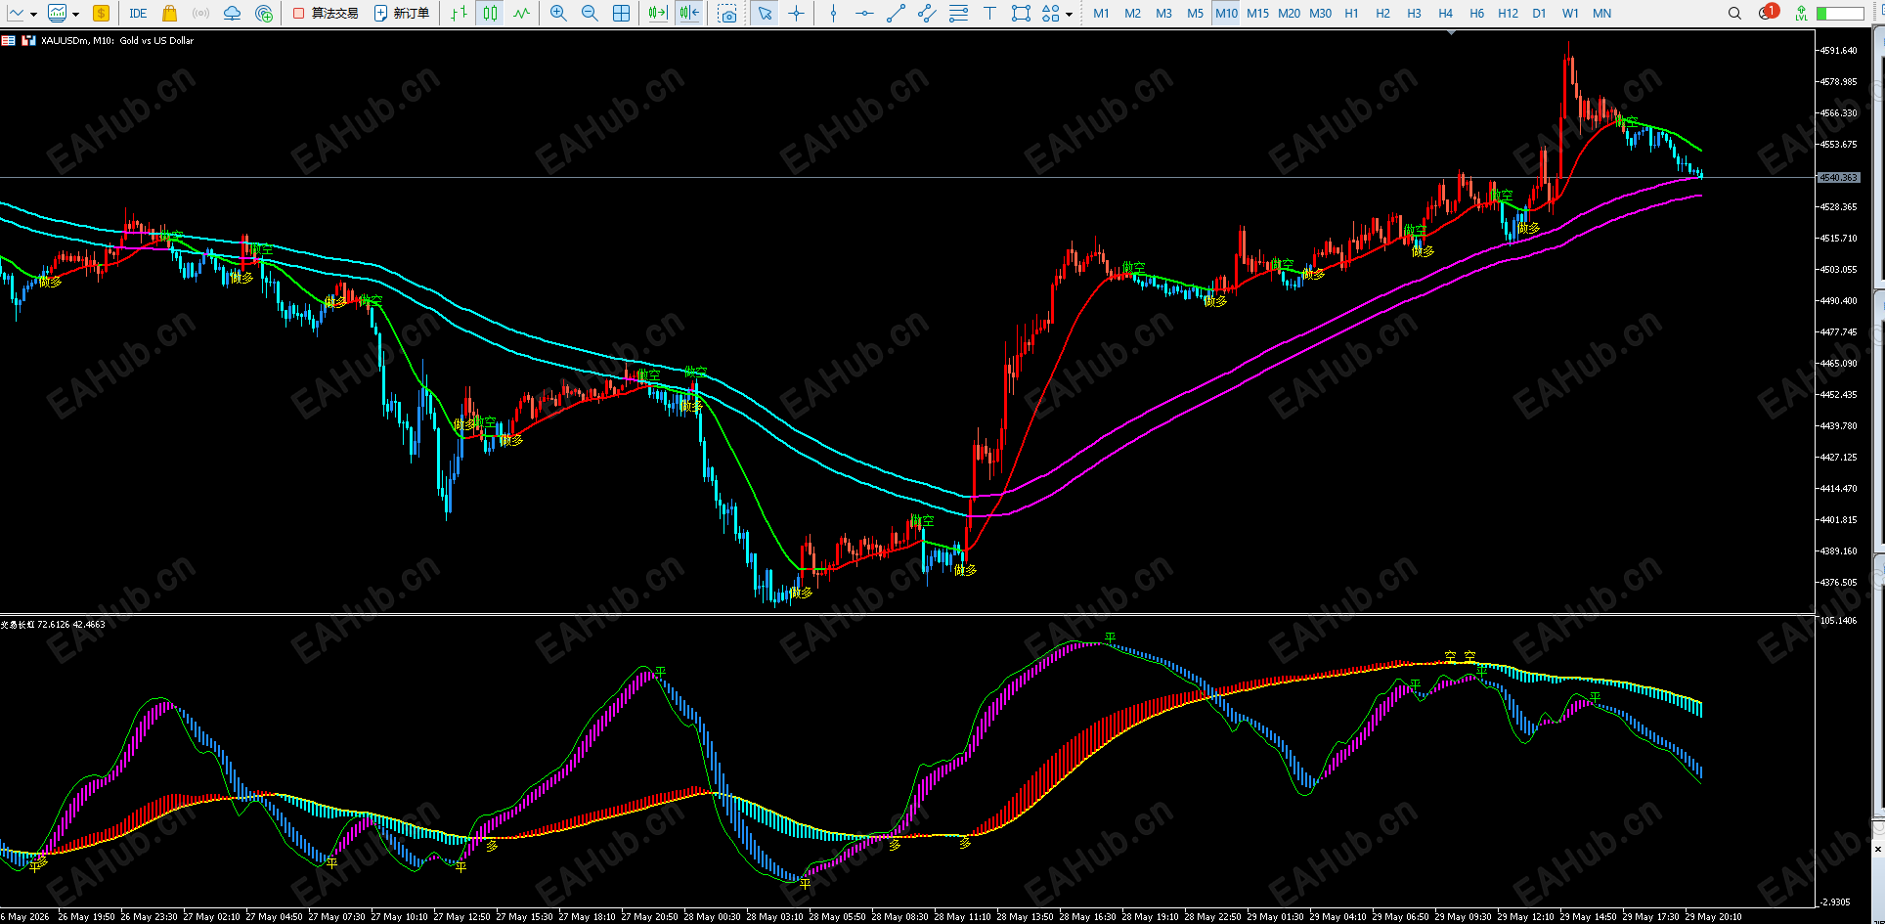Open the gold dollar-sign icon

(x=101, y=14)
